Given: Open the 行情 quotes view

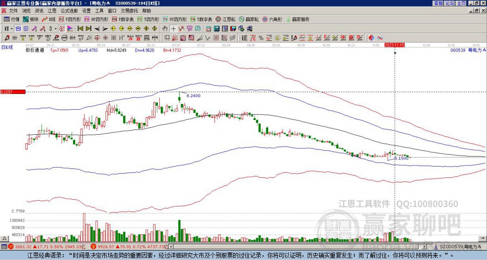Looking at the screenshot, I should (x=11, y=19).
